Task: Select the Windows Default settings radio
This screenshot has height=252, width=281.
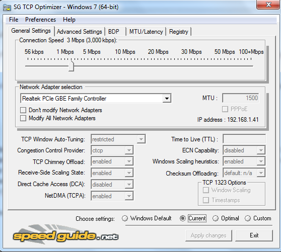Action: pyautogui.click(x=125, y=218)
